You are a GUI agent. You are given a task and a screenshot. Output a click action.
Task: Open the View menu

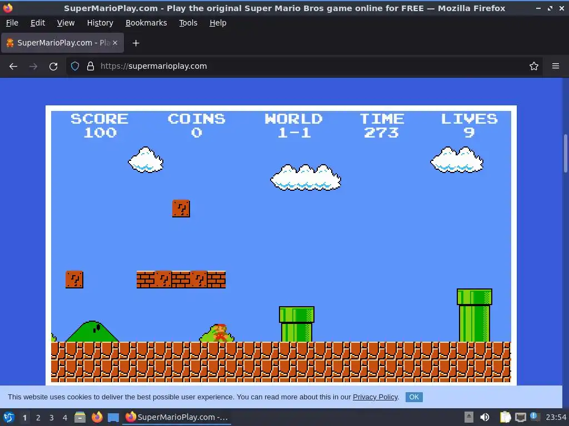[x=66, y=23]
